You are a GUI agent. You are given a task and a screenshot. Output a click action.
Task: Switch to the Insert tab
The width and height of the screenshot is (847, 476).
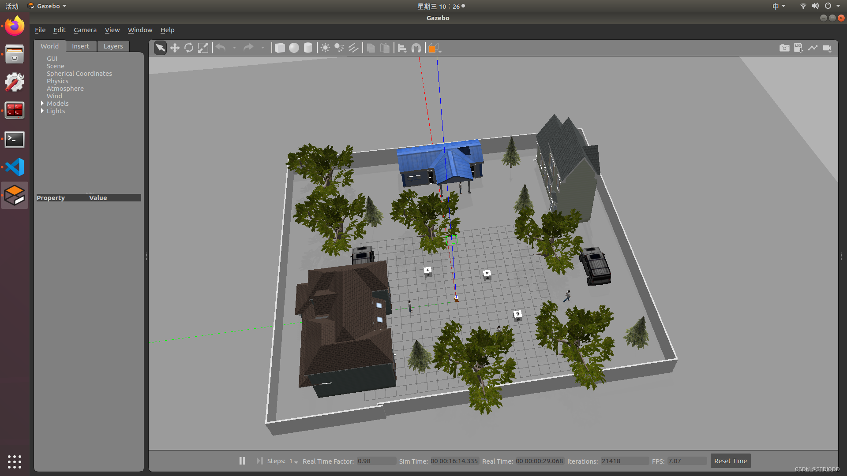point(80,46)
